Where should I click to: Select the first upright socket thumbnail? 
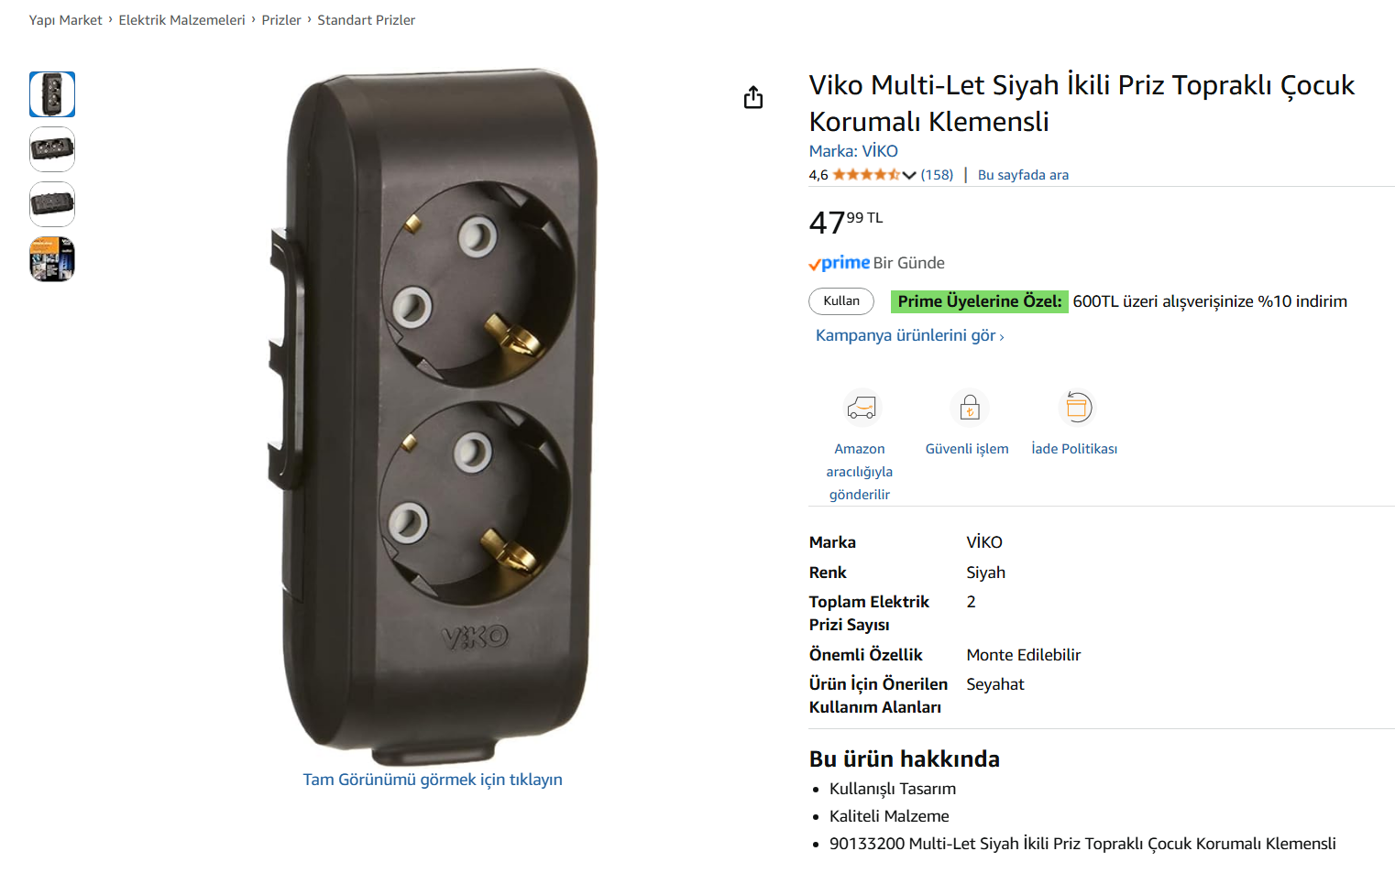coord(52,94)
